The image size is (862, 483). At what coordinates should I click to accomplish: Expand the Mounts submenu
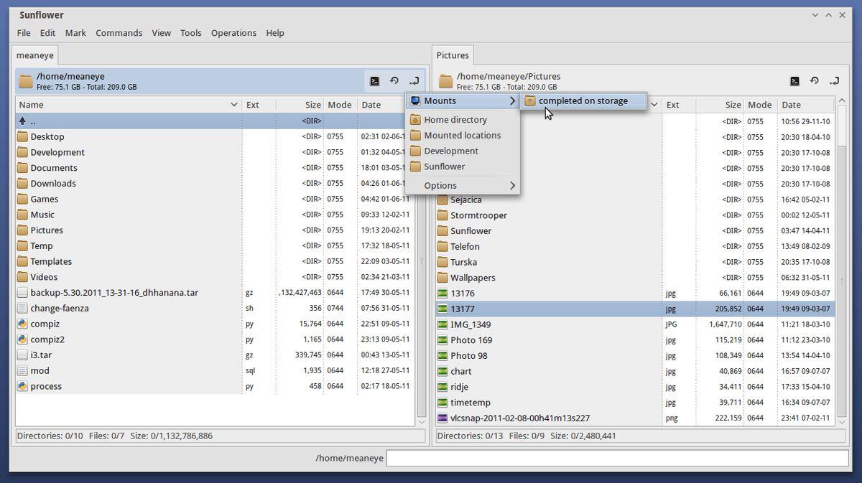pyautogui.click(x=462, y=101)
